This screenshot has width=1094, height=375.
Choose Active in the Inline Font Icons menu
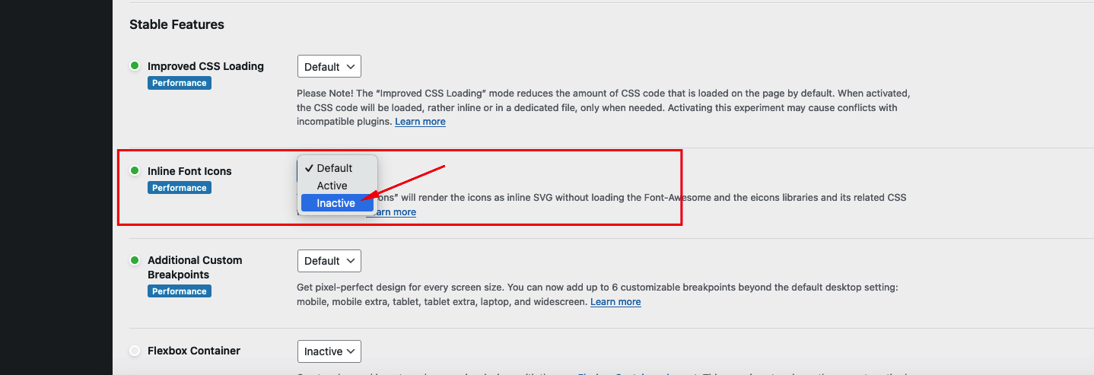tap(332, 186)
